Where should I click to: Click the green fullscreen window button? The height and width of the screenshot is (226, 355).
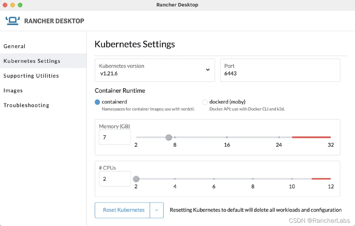[20, 5]
